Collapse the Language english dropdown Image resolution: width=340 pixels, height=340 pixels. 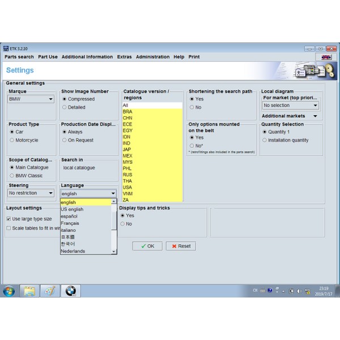point(88,193)
